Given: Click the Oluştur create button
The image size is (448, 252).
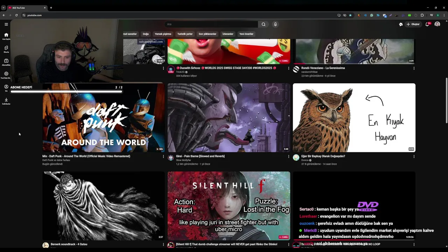Looking at the screenshot, I should pyautogui.click(x=413, y=24).
